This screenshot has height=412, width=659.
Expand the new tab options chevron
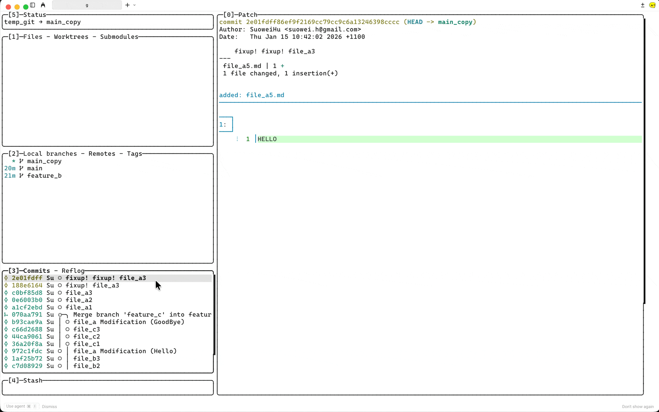[134, 5]
